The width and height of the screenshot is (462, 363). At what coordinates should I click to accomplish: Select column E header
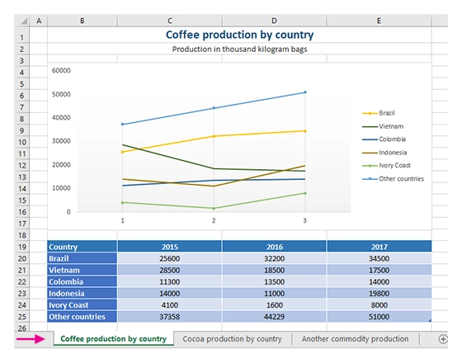point(379,21)
